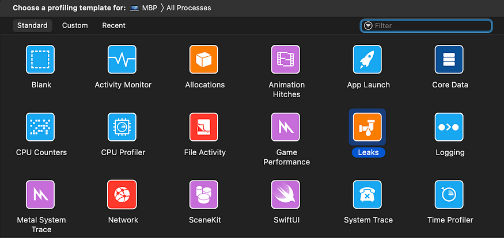The height and width of the screenshot is (238, 504).
Task: Select the Blank template icon
Action: coord(40,59)
